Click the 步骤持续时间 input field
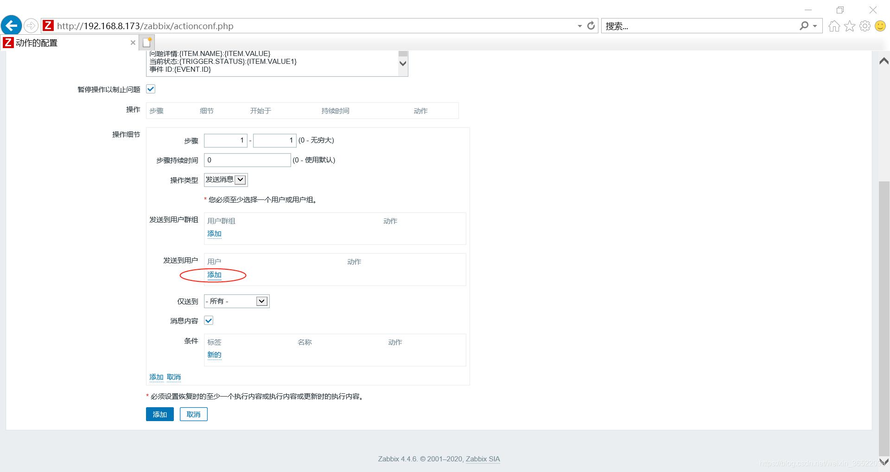This screenshot has height=472, width=890. [x=248, y=160]
